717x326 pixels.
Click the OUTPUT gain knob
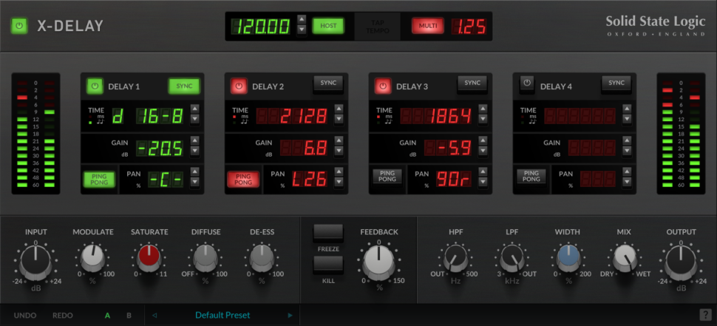[681, 263]
